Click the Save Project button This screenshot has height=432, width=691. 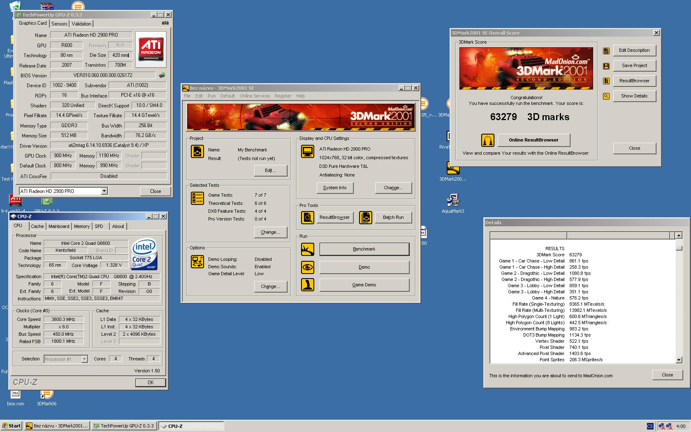pos(634,65)
